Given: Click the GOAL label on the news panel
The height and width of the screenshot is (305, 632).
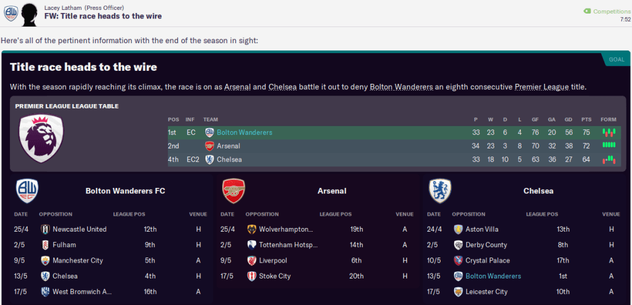Looking at the screenshot, I should coord(616,60).
